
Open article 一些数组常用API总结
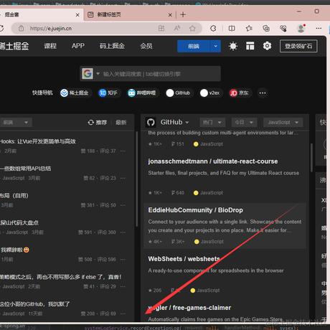[25, 169]
